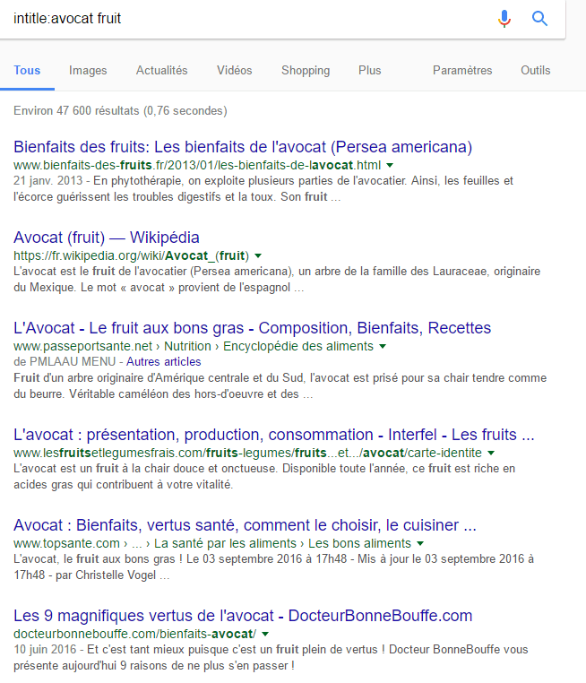The width and height of the screenshot is (586, 683).
Task: Expand the Plus menu
Action: click(x=370, y=71)
